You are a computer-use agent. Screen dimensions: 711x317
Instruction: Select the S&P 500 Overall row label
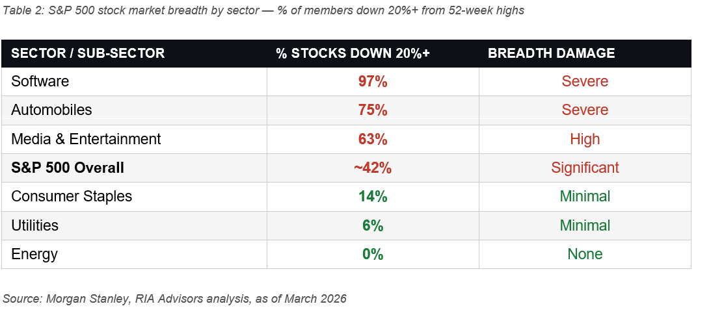click(x=68, y=168)
